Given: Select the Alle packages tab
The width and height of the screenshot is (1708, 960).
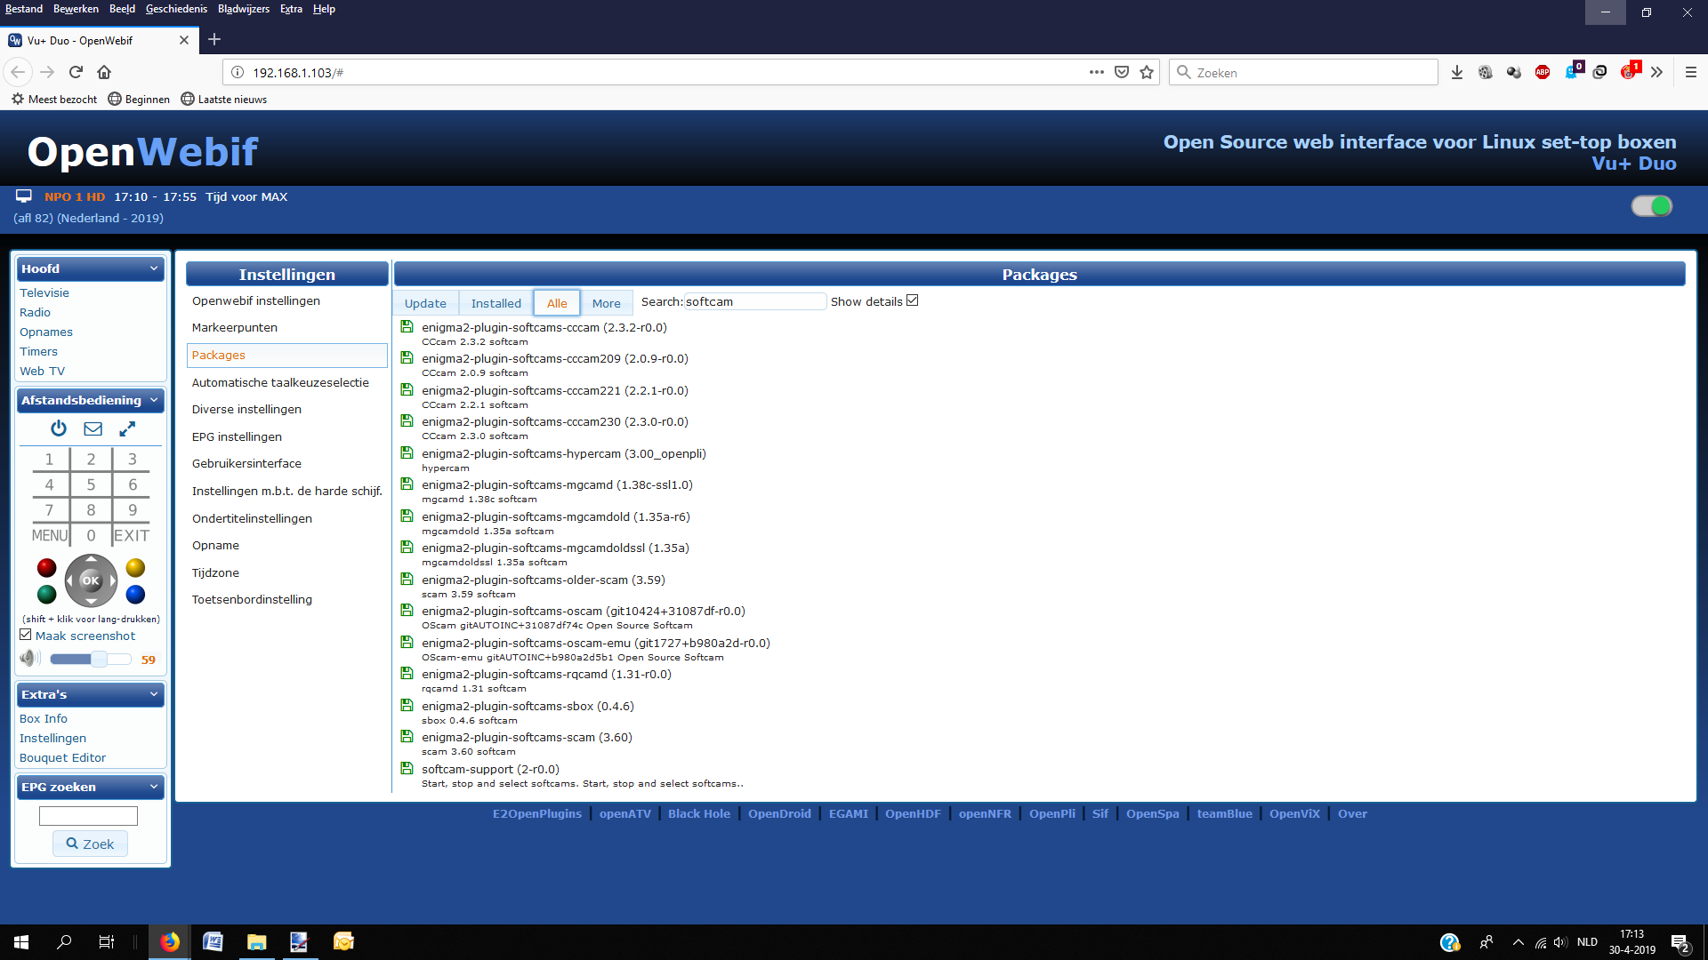Looking at the screenshot, I should click(557, 303).
